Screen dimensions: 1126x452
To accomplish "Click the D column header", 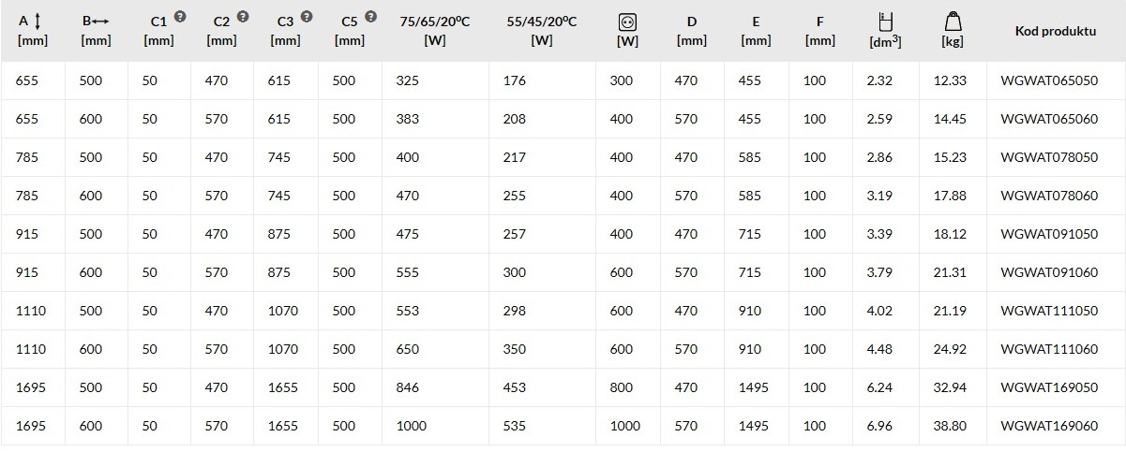I will point(692,31).
